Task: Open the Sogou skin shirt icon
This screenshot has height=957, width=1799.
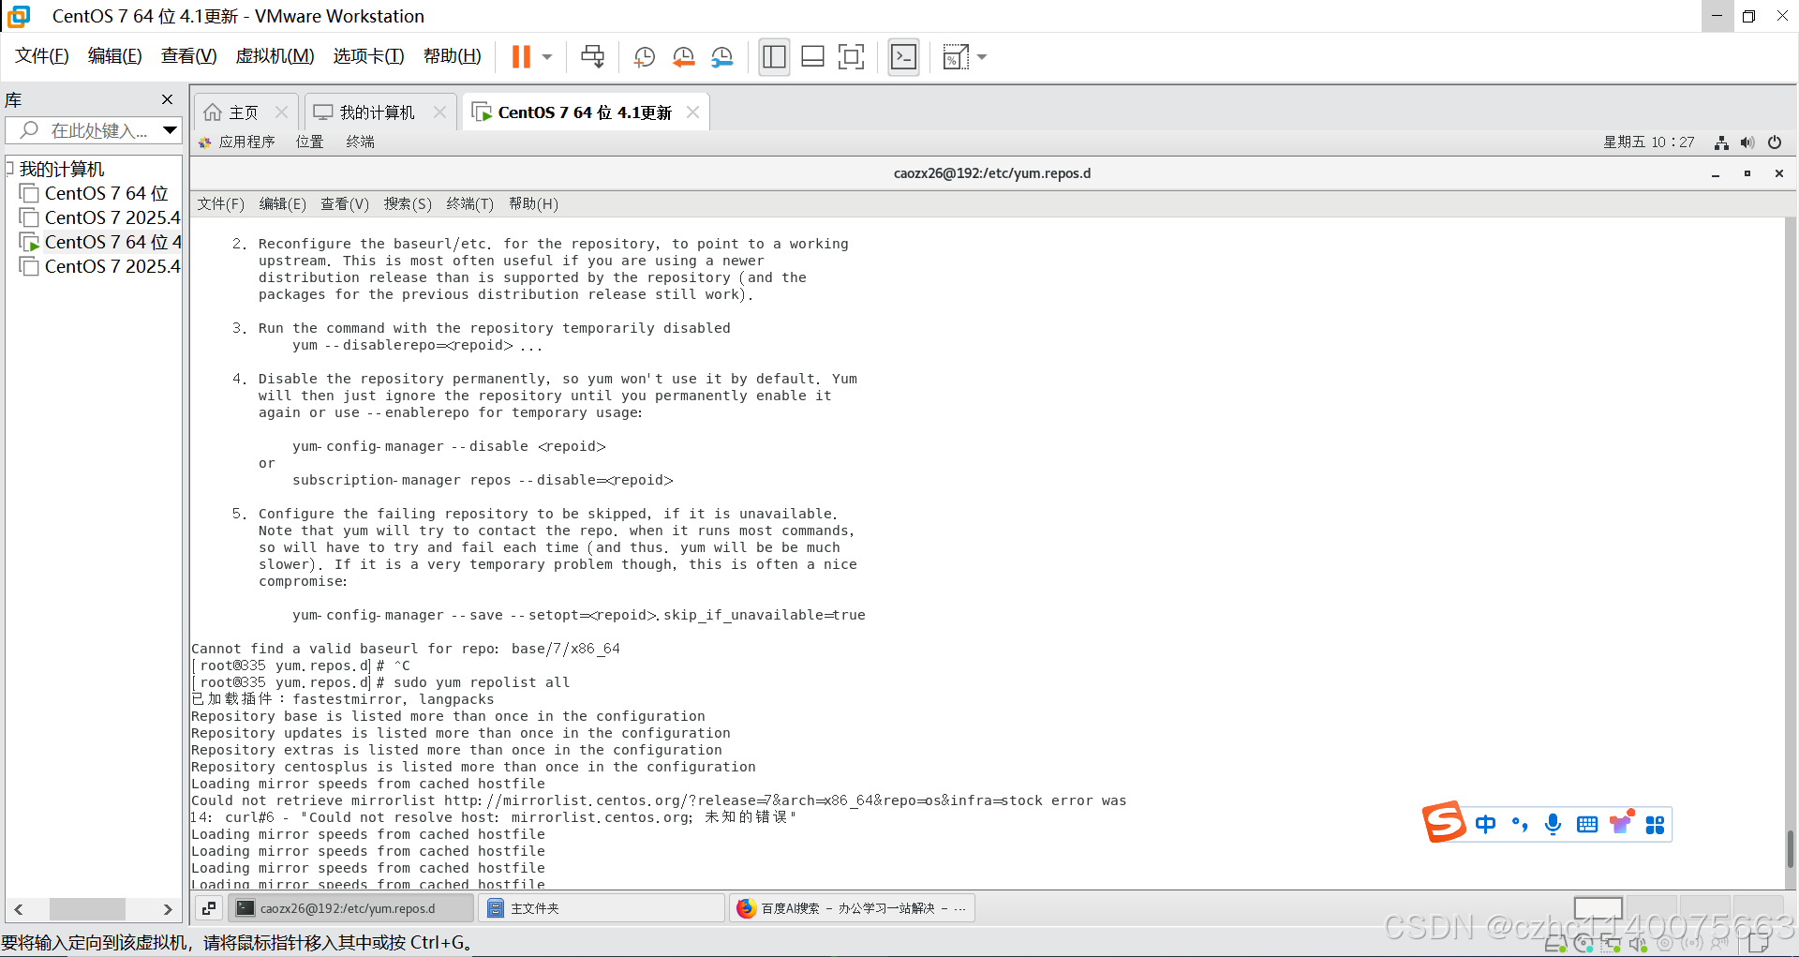Action: [1621, 823]
